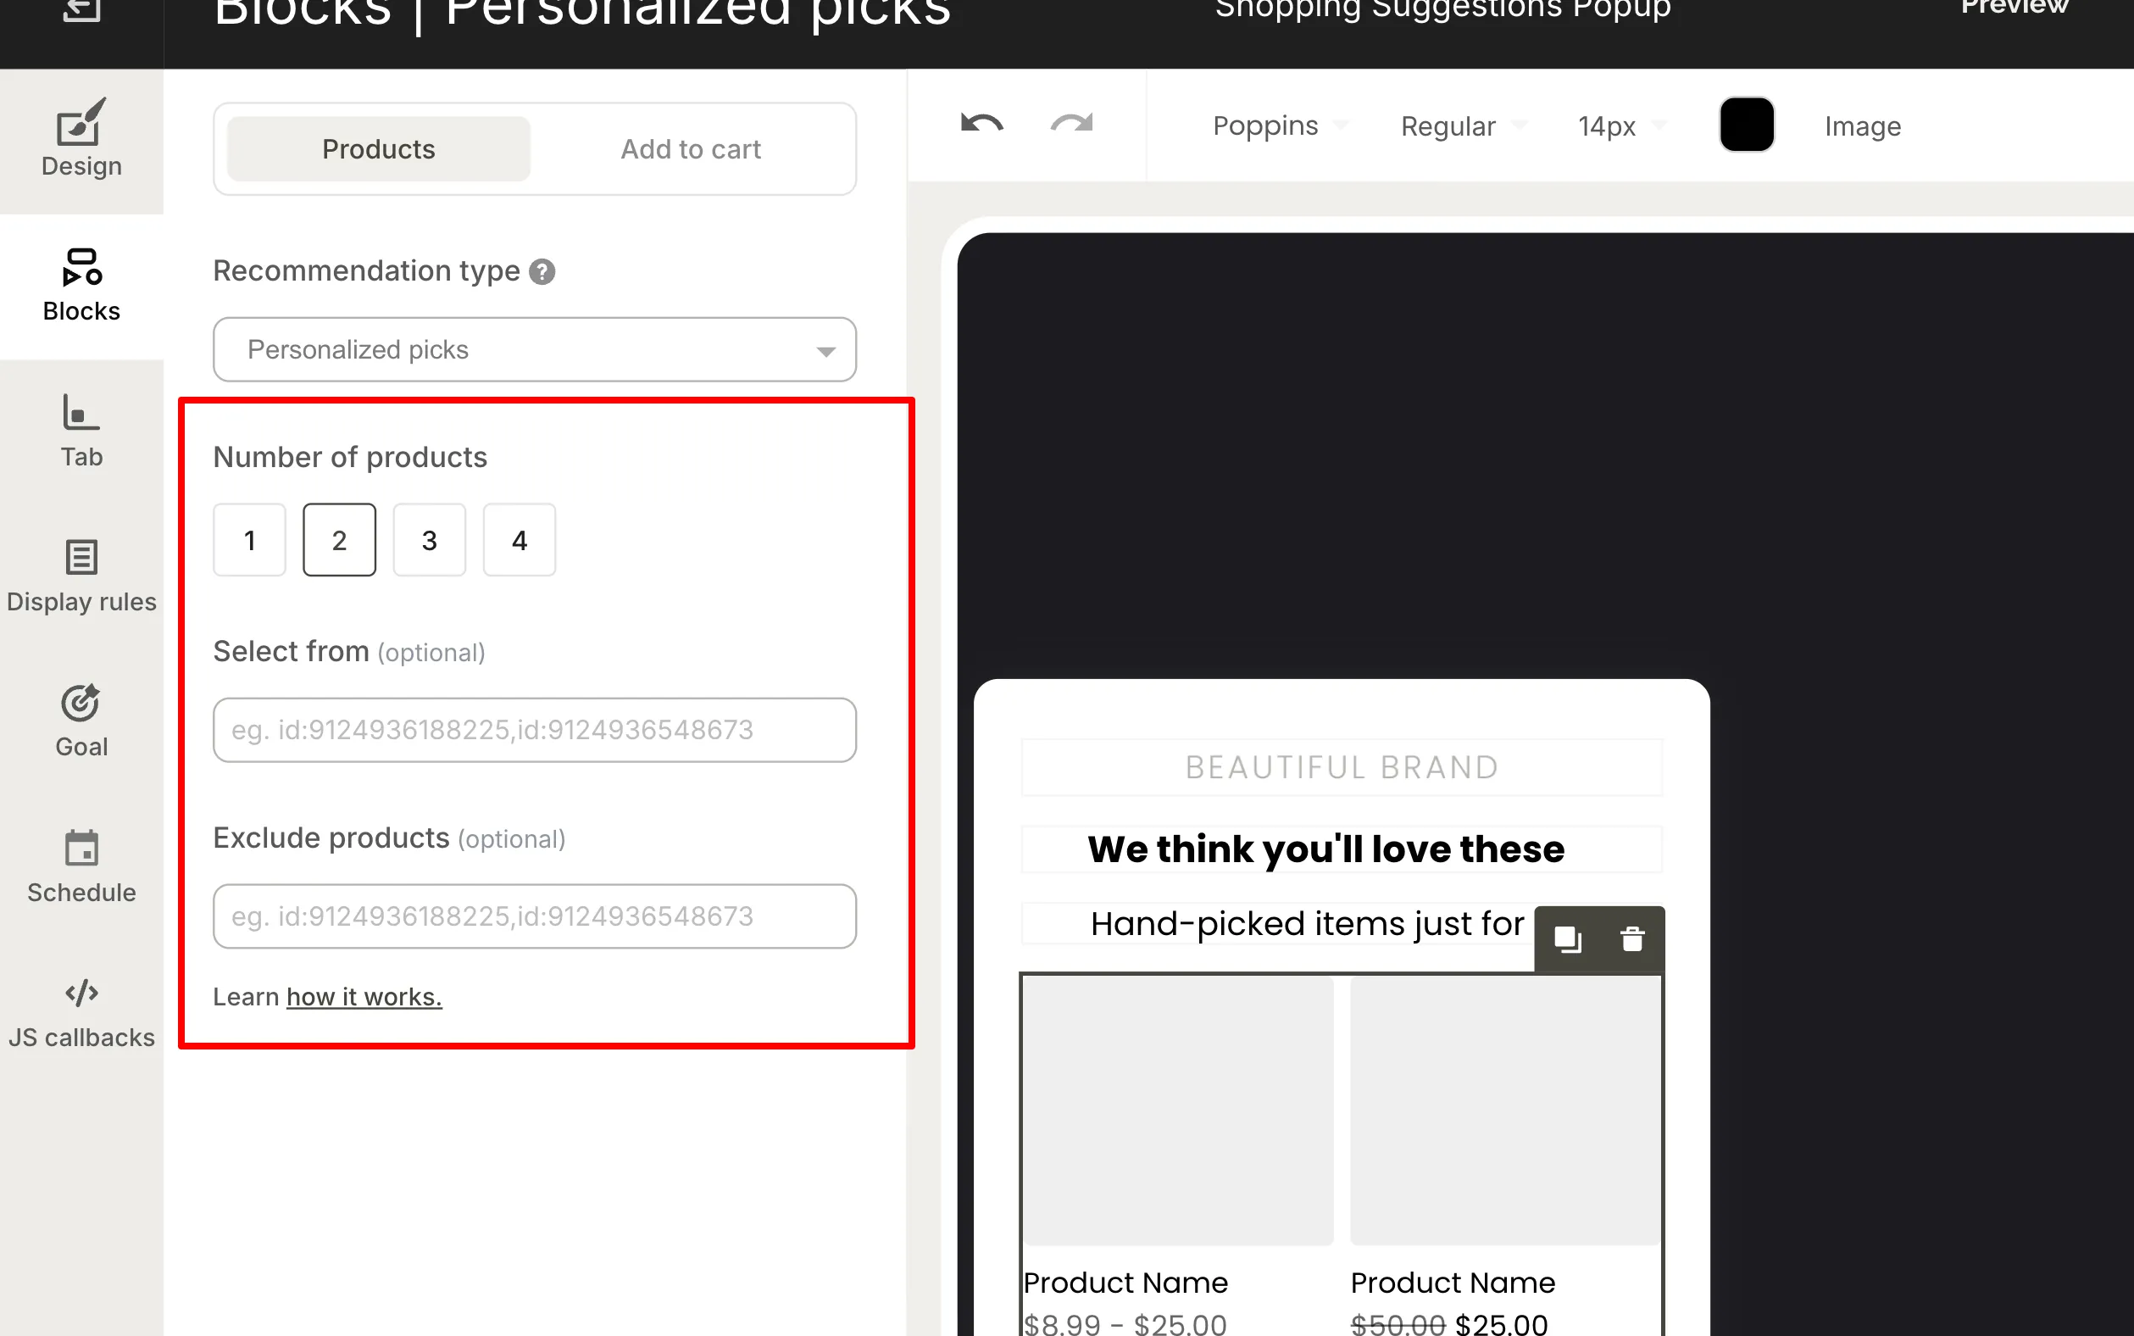
Task: Open the black text color swatch
Action: pyautogui.click(x=1746, y=125)
